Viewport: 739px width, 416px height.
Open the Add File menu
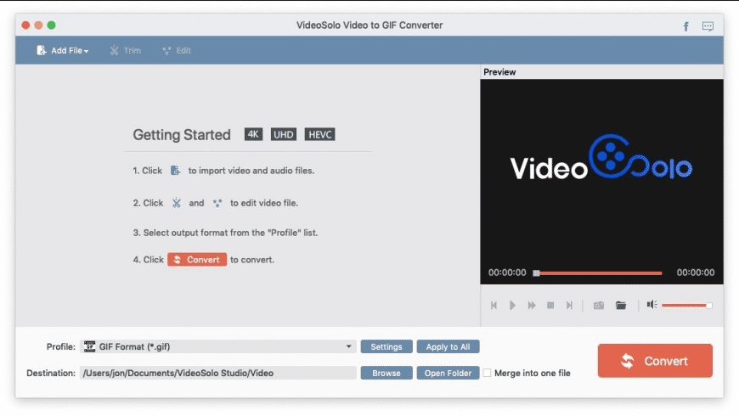click(x=63, y=50)
